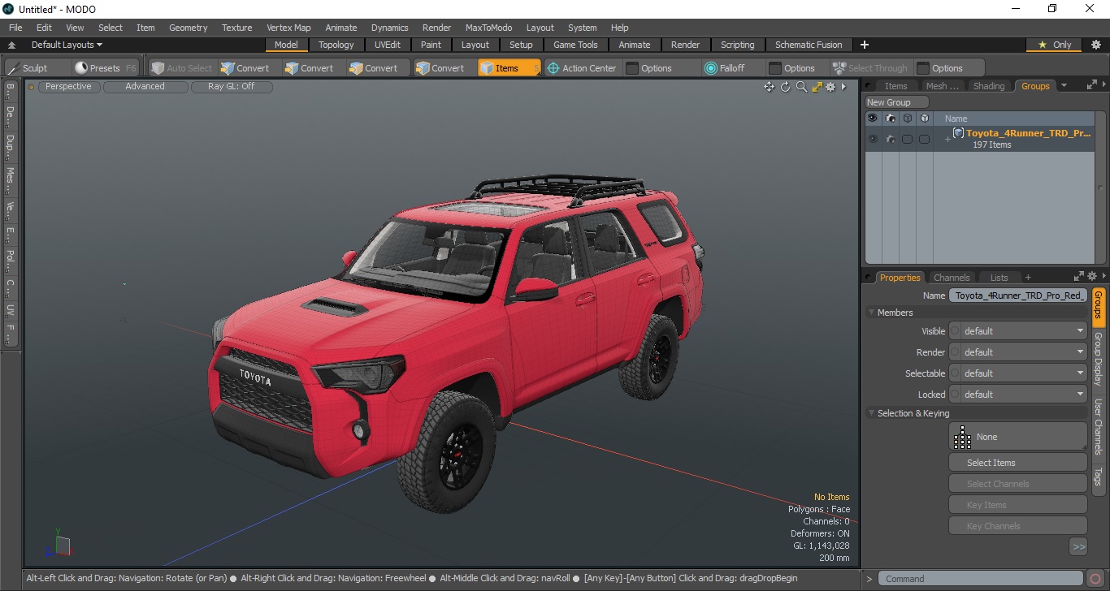Collapse the Selection & Keying section
The width and height of the screenshot is (1110, 591).
tap(872, 413)
